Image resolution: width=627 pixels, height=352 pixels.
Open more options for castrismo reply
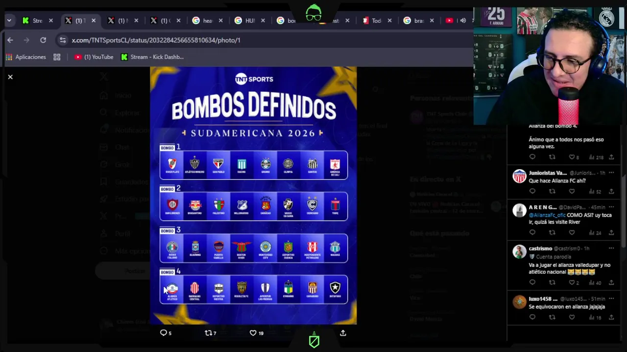(x=611, y=248)
